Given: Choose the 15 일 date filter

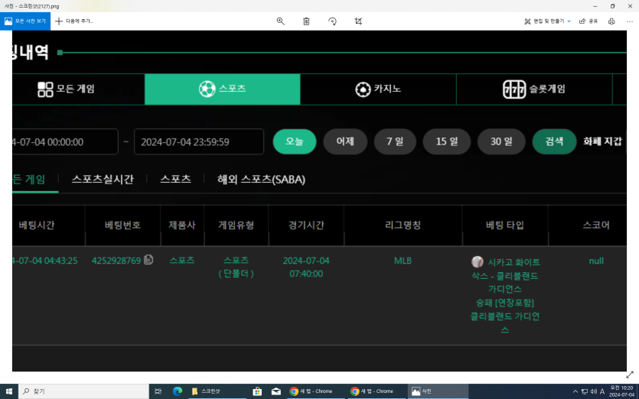Looking at the screenshot, I should pos(447,141).
